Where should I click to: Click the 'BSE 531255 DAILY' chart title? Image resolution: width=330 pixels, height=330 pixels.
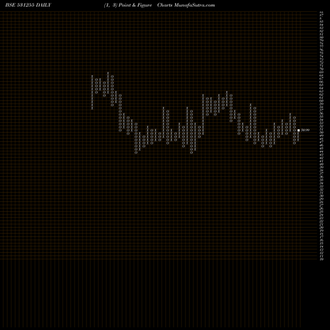pos(28,5)
